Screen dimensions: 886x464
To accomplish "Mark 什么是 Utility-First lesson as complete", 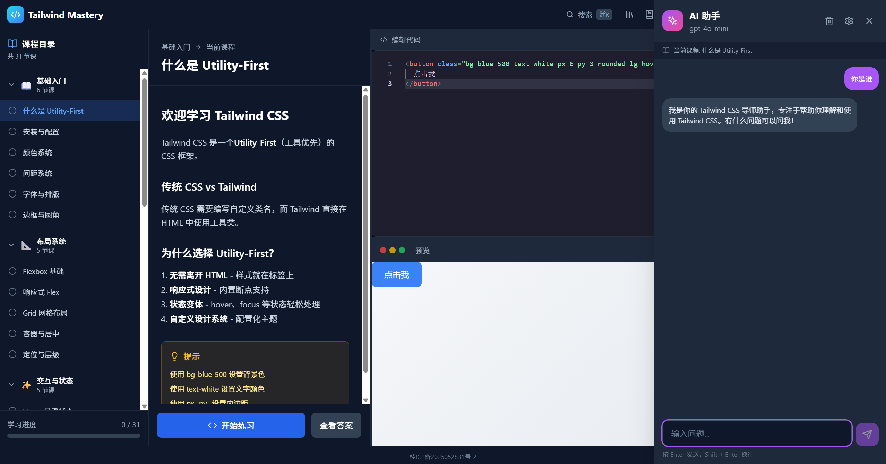I will pos(13,111).
